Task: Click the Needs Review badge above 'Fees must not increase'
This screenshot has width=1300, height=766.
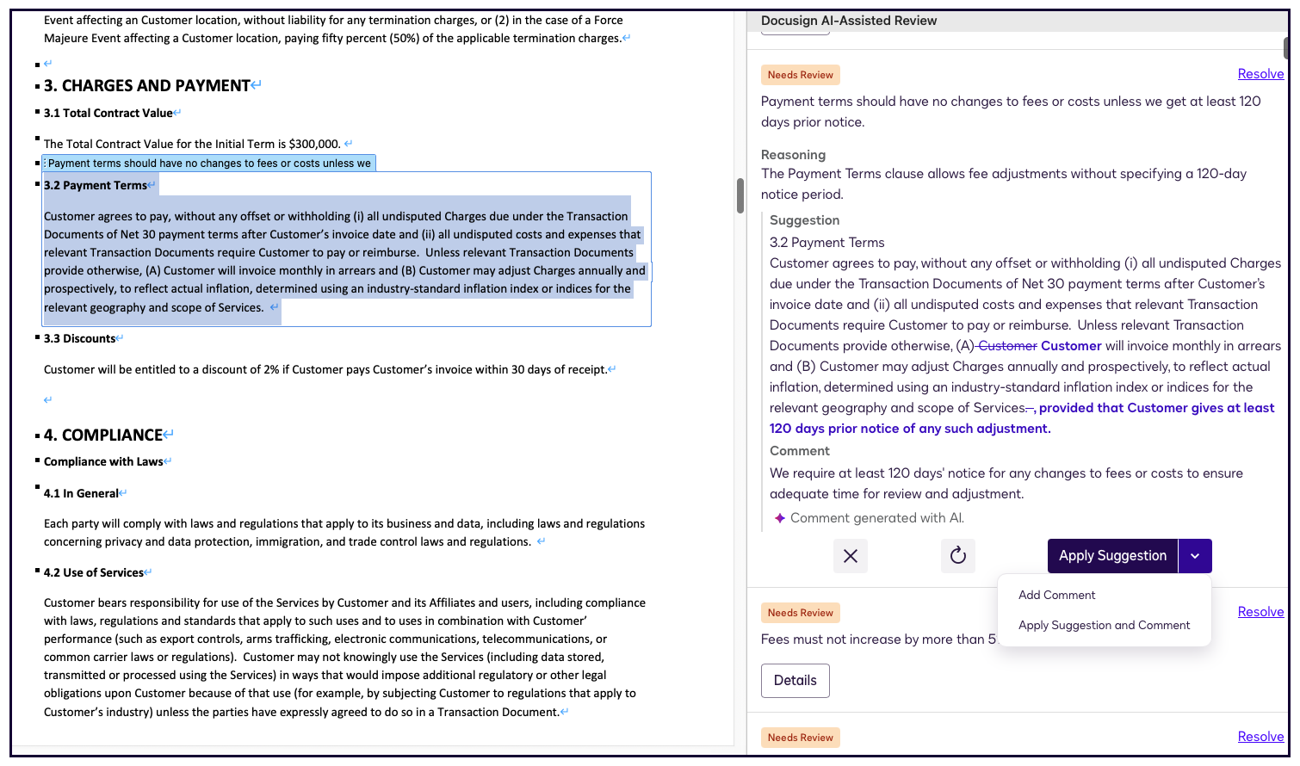Action: [801, 613]
